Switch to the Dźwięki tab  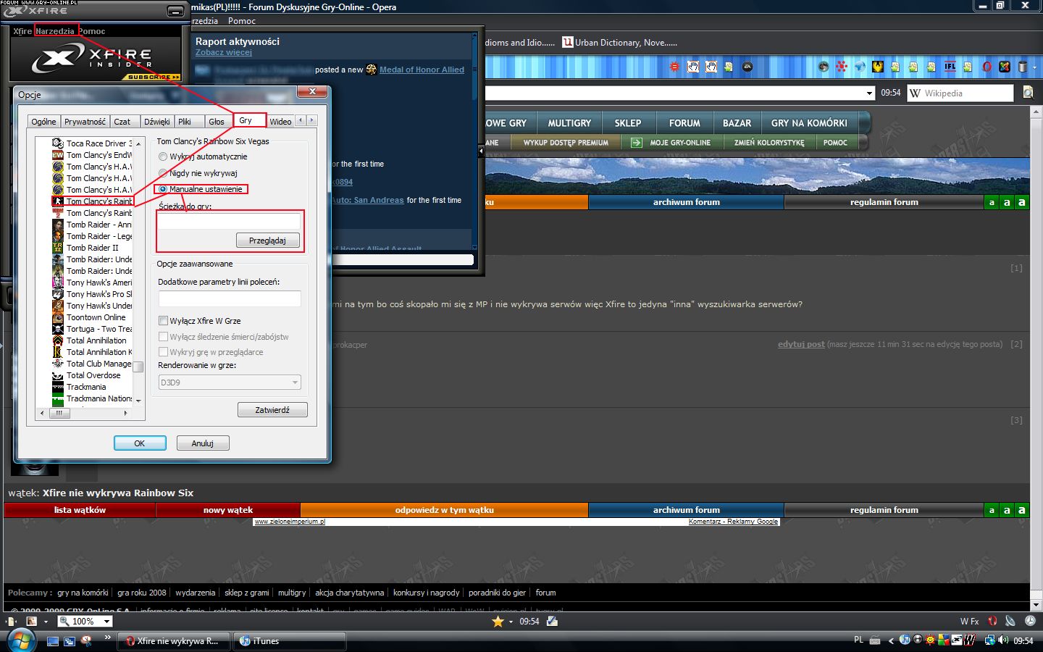point(156,122)
